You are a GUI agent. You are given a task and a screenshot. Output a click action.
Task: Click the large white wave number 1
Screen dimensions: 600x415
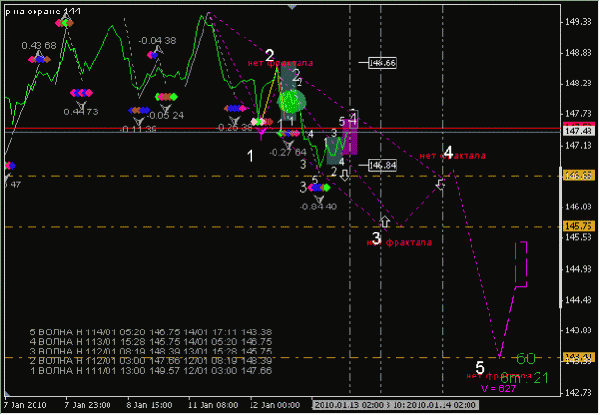point(250,157)
